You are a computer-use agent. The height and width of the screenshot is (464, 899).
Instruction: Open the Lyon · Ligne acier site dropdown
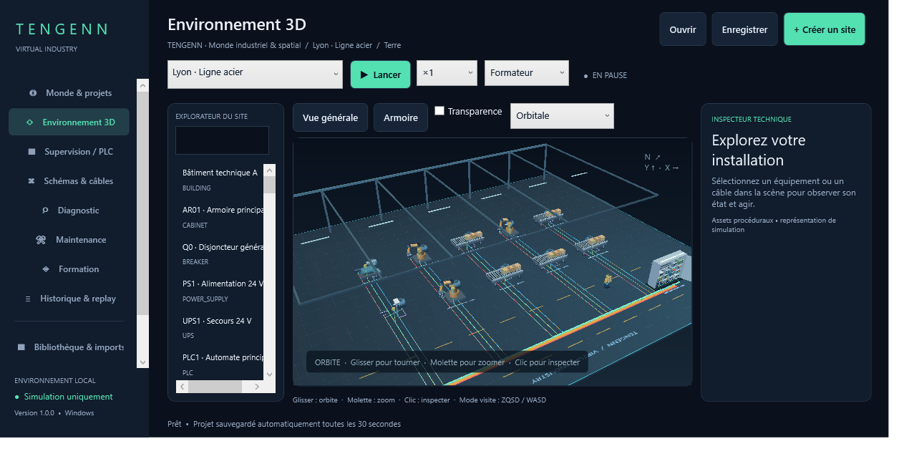[255, 74]
